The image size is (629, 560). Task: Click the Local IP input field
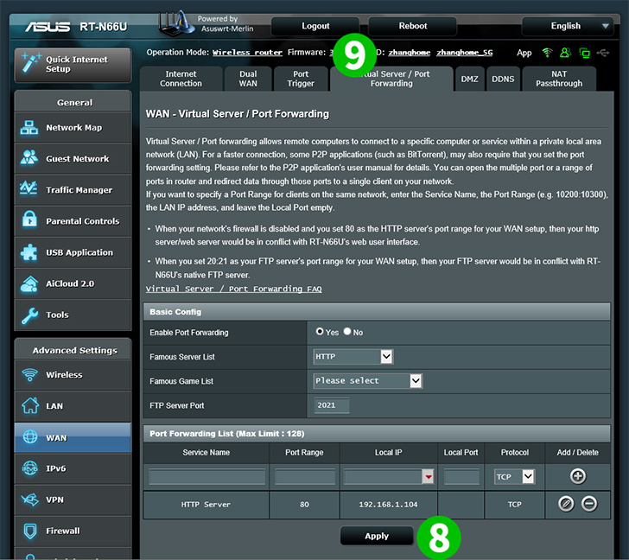(383, 477)
